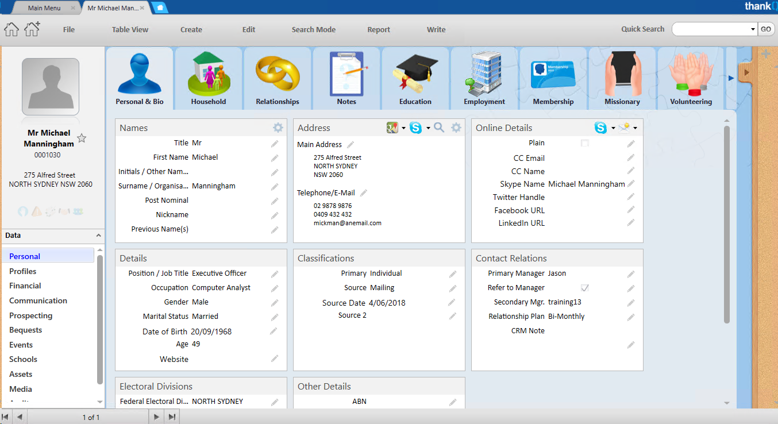The height and width of the screenshot is (424, 778).
Task: Edit the Occupation pencil icon
Action: [275, 288]
